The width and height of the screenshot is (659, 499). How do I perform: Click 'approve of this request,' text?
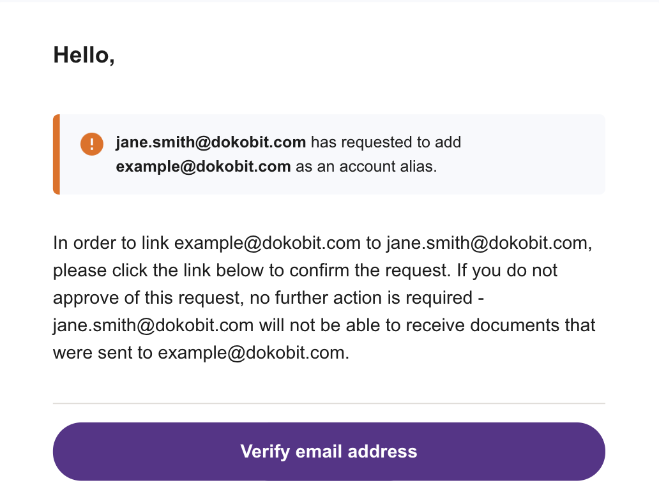click(x=148, y=298)
